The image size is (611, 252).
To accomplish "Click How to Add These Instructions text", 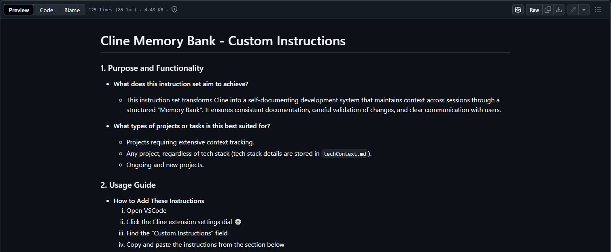I will pyautogui.click(x=159, y=201).
